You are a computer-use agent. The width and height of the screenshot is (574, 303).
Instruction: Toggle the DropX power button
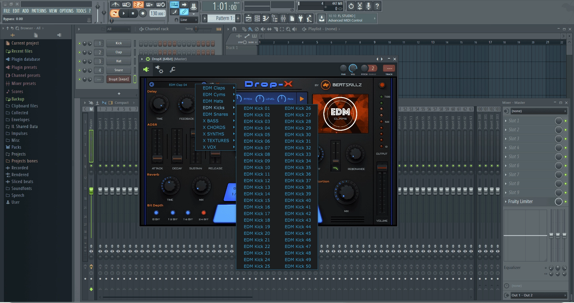point(382,85)
